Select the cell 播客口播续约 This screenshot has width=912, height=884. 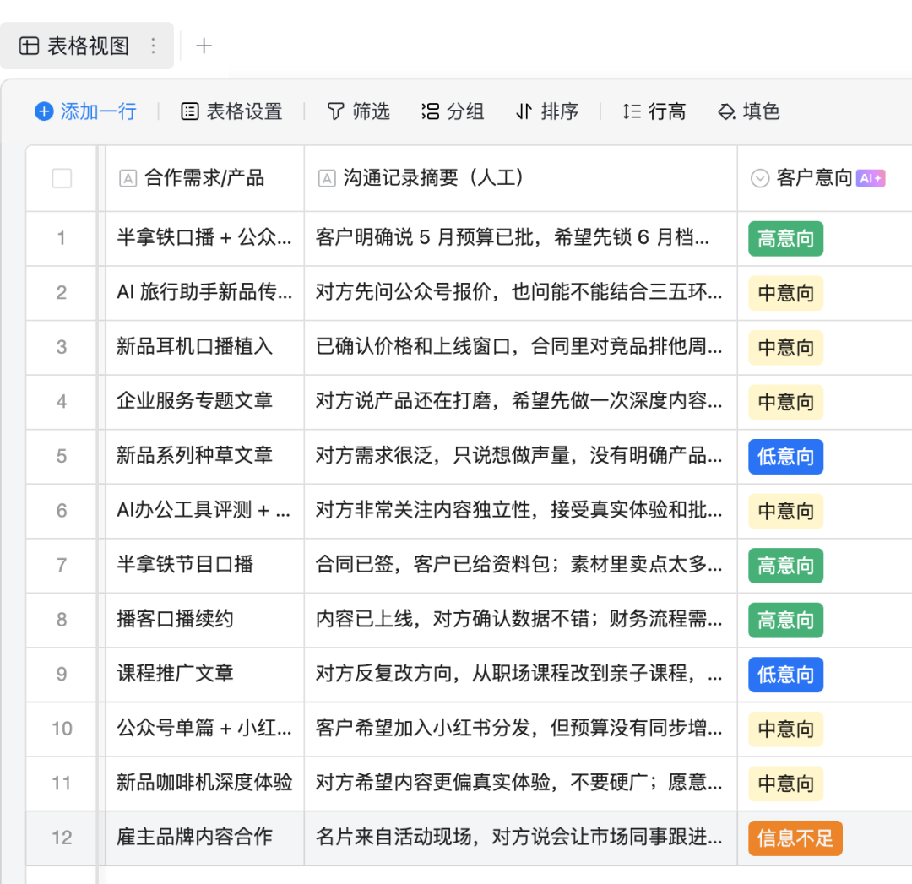click(x=204, y=620)
